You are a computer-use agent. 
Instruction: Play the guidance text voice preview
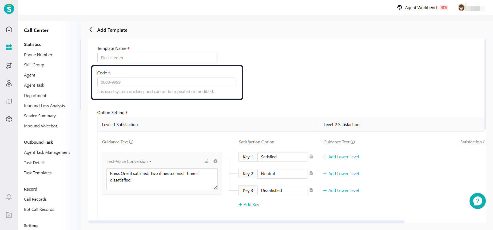[x=216, y=161]
